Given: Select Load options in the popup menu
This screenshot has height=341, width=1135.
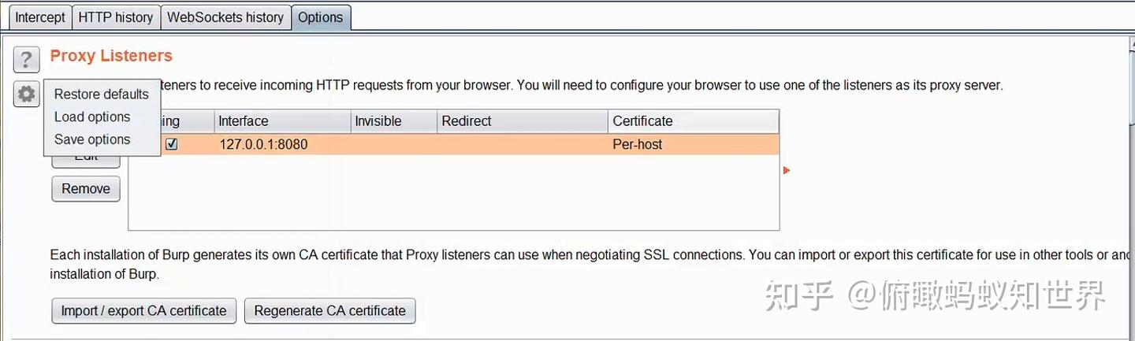Looking at the screenshot, I should pos(92,117).
